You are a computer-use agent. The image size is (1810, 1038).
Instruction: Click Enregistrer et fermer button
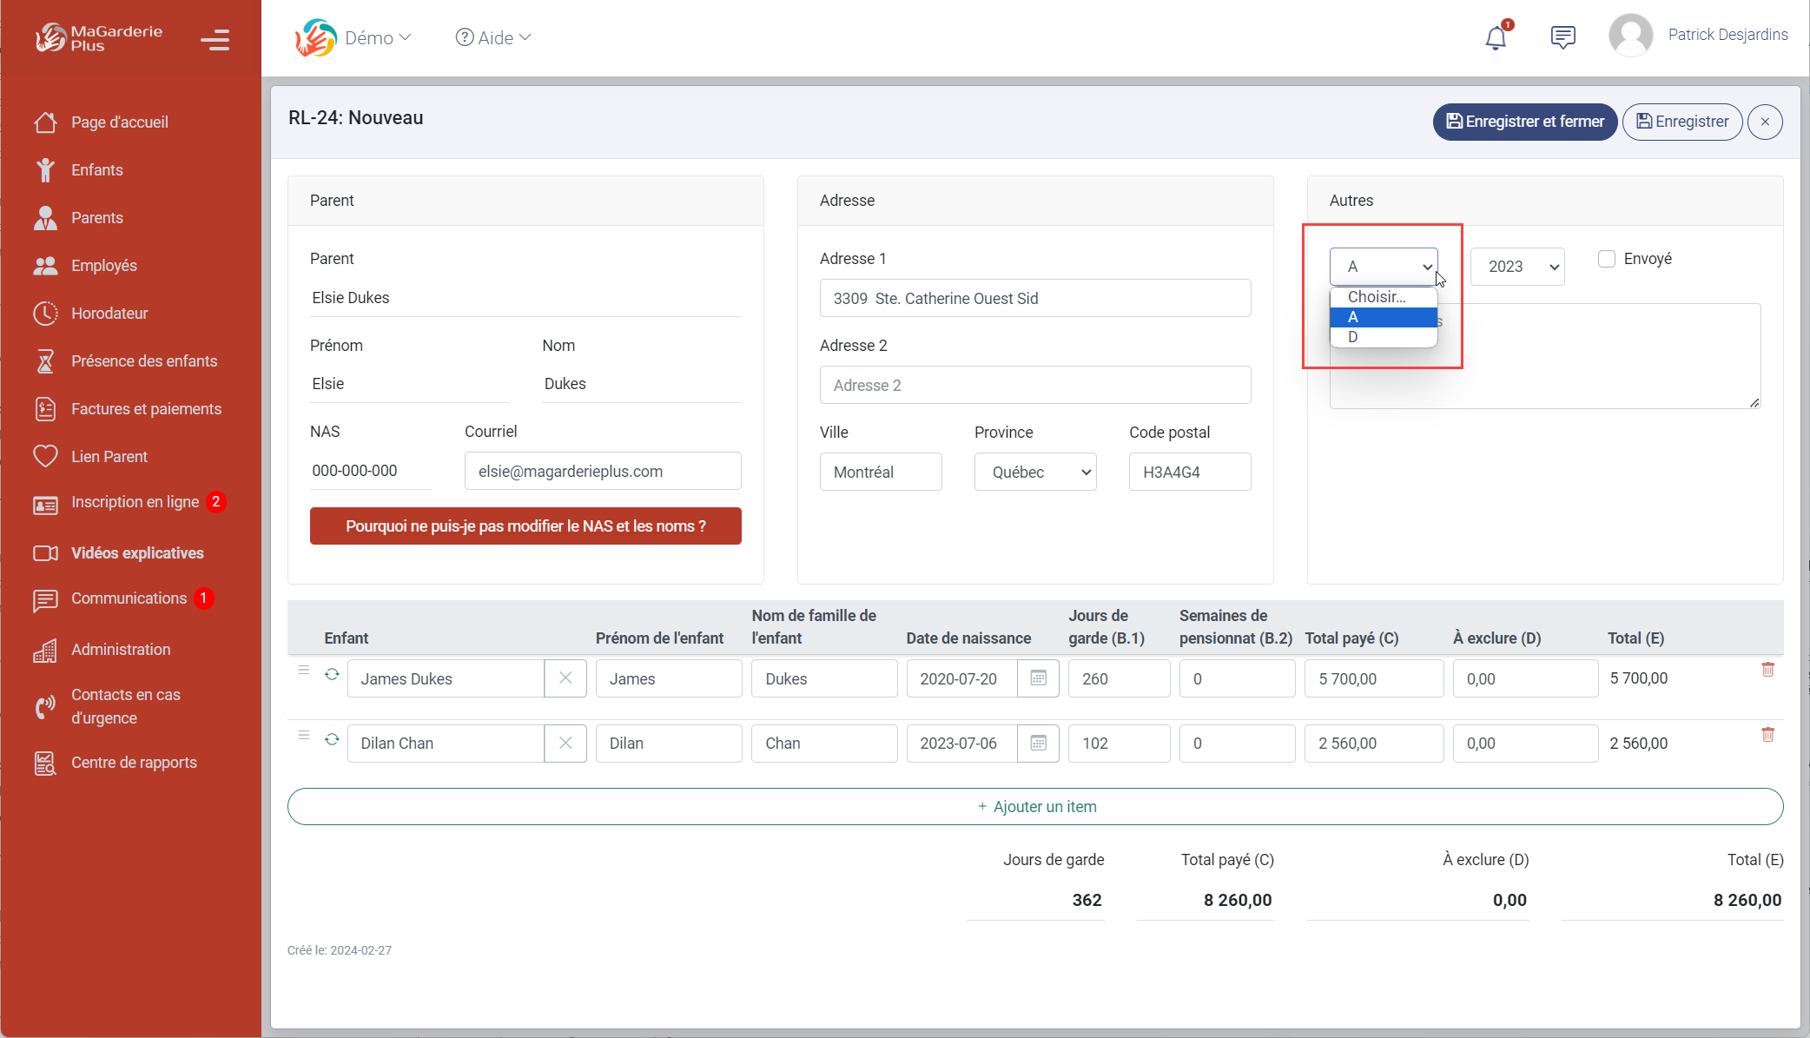pos(1524,122)
